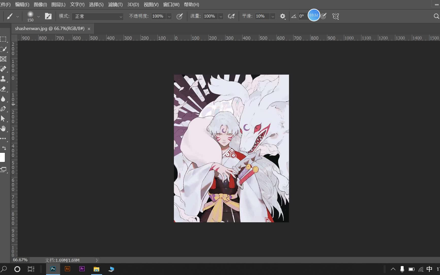Select the Hand tool
The height and width of the screenshot is (275, 440).
pos(3,129)
